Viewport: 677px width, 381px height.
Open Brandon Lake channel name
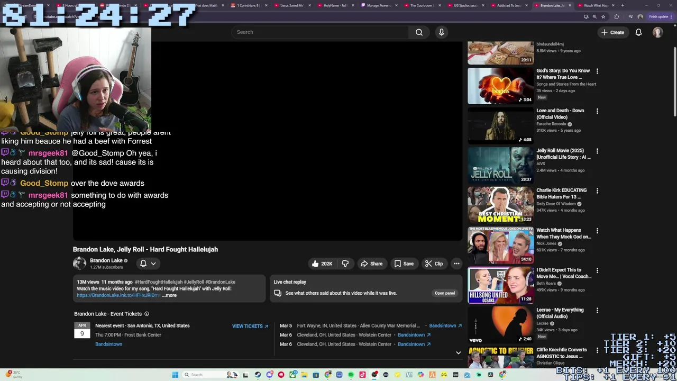pyautogui.click(x=106, y=260)
